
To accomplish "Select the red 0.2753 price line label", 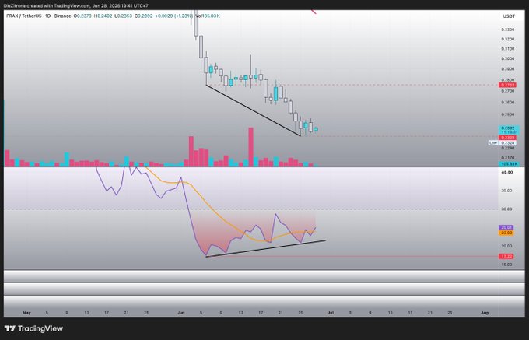I will [x=506, y=85].
